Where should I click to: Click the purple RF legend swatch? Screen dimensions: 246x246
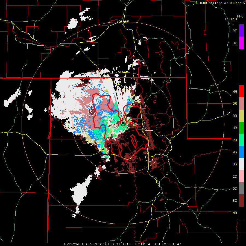click(x=241, y=31)
